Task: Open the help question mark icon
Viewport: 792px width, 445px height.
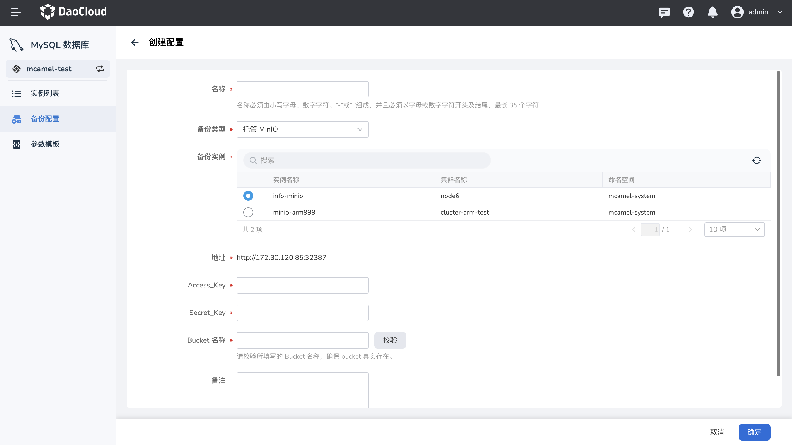Action: (688, 12)
